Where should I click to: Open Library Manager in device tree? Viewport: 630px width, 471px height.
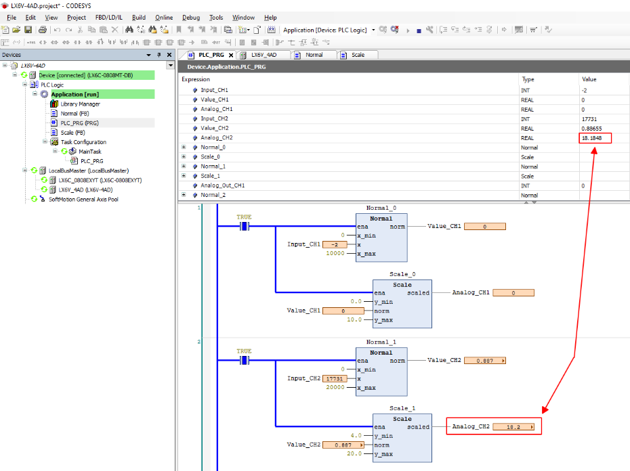pyautogui.click(x=80, y=104)
